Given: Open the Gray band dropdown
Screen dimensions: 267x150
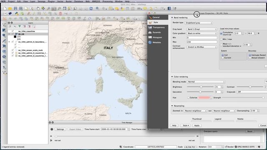Looking at the screenshot, I should point(202,29).
